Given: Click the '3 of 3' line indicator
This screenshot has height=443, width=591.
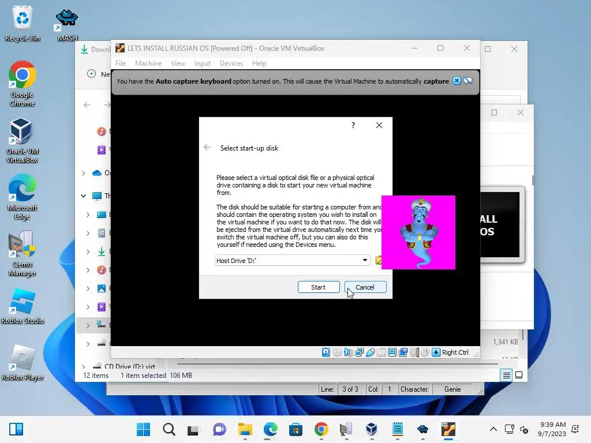Looking at the screenshot, I should click(x=350, y=389).
